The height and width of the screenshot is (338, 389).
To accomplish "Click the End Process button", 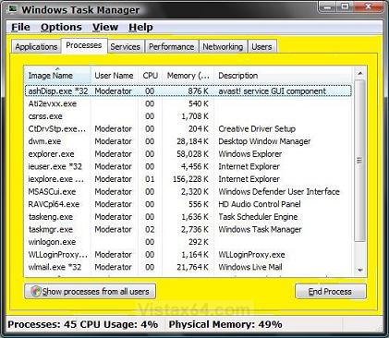I will [x=331, y=291].
